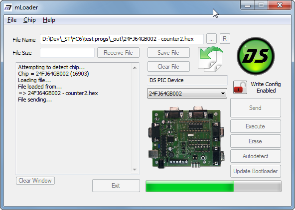Toggle the Write Config padlock icon
The image size is (295, 210).
point(240,88)
